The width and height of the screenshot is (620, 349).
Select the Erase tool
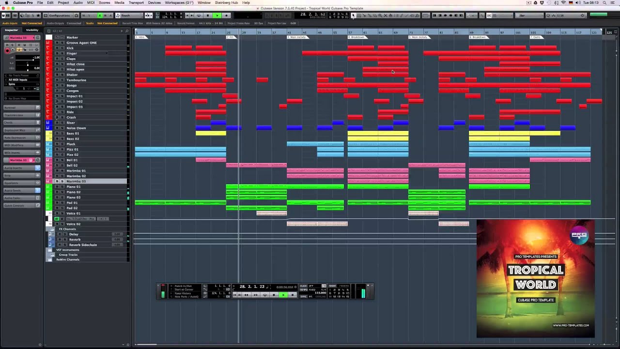coord(374,16)
